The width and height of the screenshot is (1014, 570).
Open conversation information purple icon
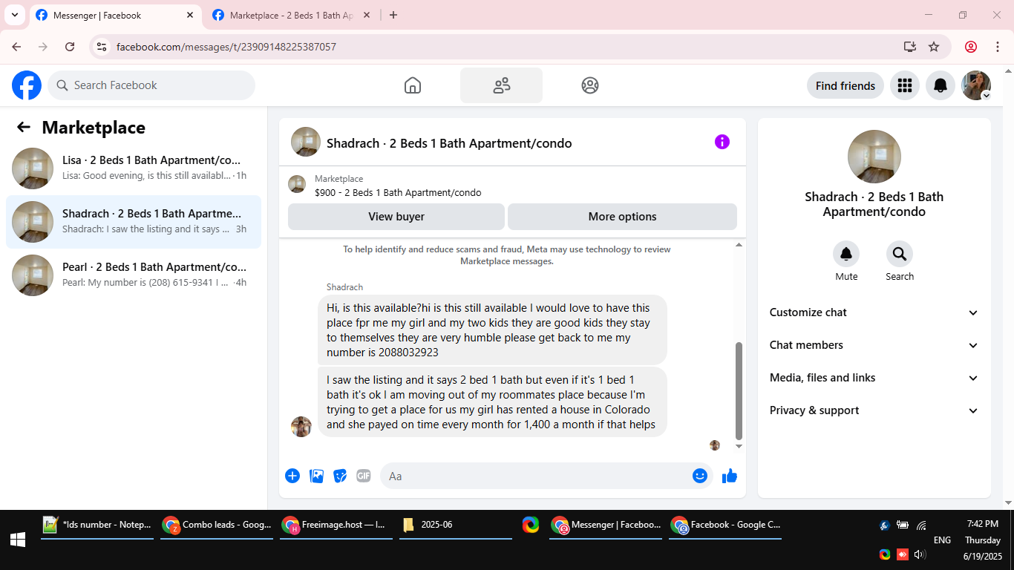722,142
